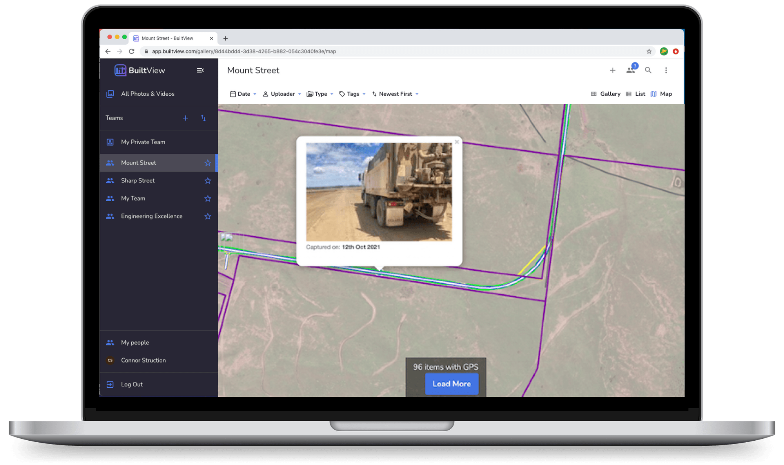Viewport: 784px width, 465px height.
Task: Click the Load More button
Action: click(451, 384)
